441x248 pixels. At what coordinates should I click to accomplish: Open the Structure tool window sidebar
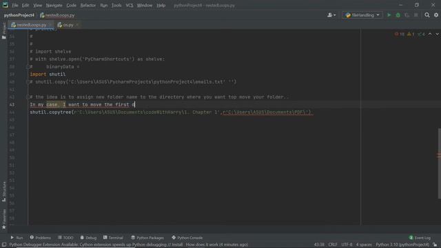pos(3,192)
